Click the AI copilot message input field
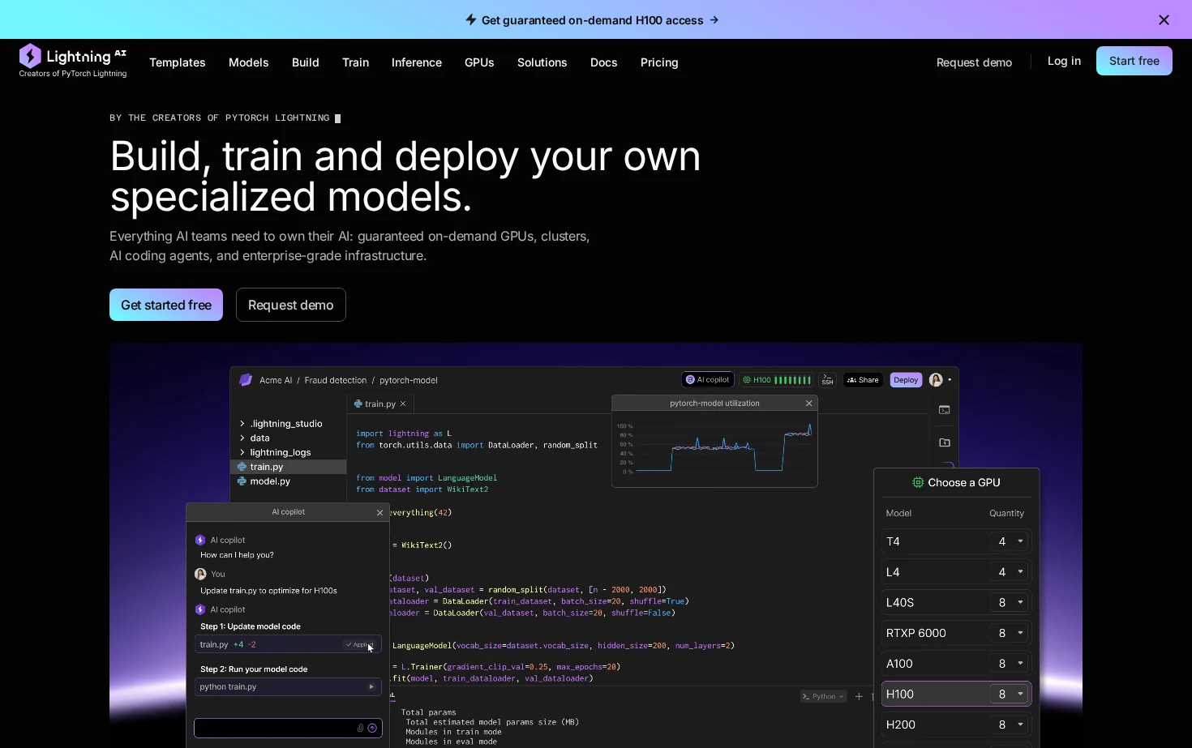This screenshot has width=1192, height=748. coord(276,728)
